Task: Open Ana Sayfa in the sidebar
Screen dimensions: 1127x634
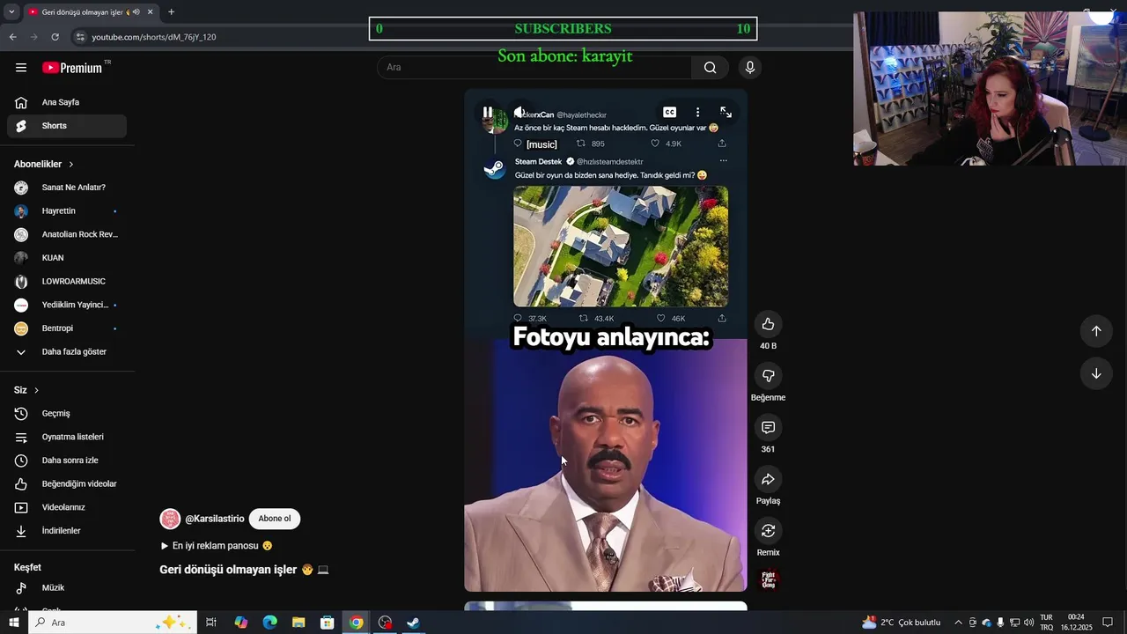Action: coord(67,102)
